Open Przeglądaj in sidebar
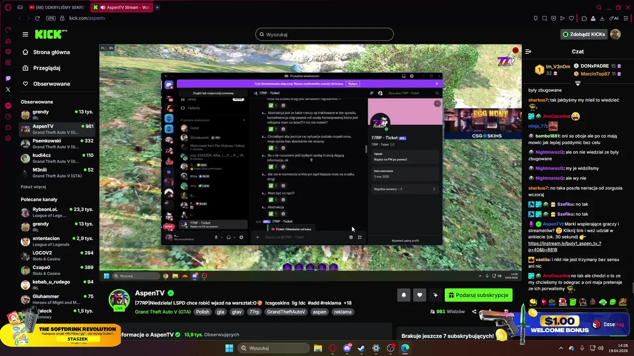The width and height of the screenshot is (634, 356). 41,68
